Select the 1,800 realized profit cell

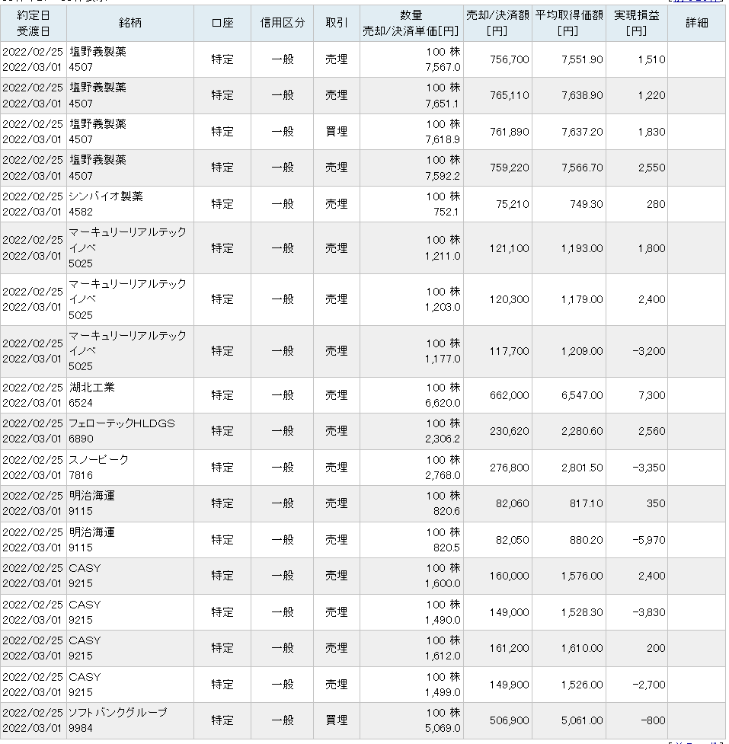[x=637, y=248]
